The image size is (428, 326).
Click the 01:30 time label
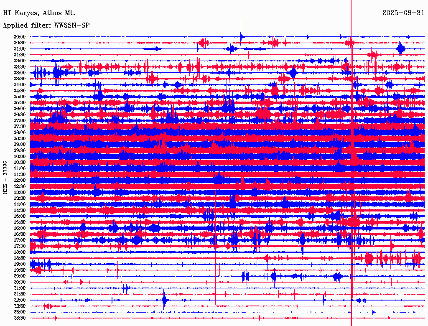pyautogui.click(x=20, y=55)
